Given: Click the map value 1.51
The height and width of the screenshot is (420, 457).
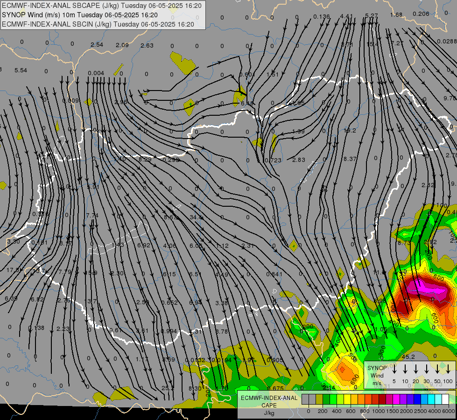Looking at the screenshot, I should pos(273,74).
